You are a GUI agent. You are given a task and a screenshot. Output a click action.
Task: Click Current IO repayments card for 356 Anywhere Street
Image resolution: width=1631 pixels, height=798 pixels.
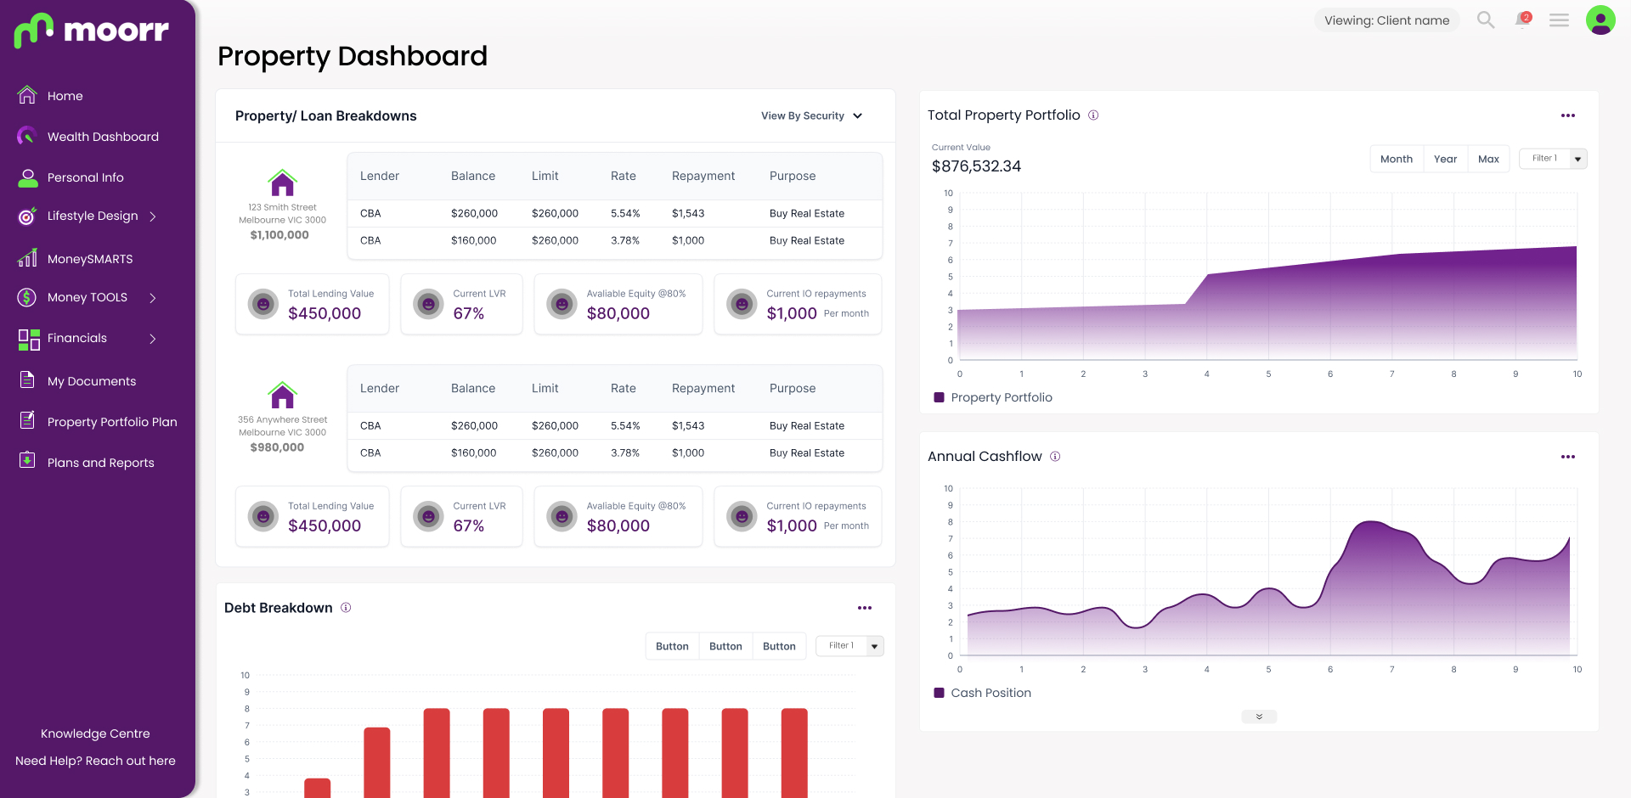798,516
